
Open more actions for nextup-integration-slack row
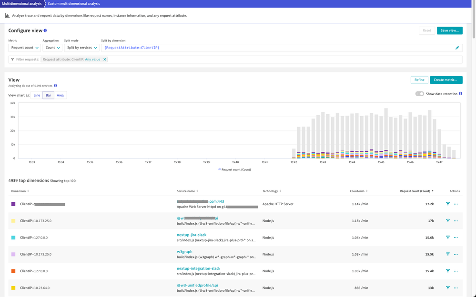click(x=456, y=271)
